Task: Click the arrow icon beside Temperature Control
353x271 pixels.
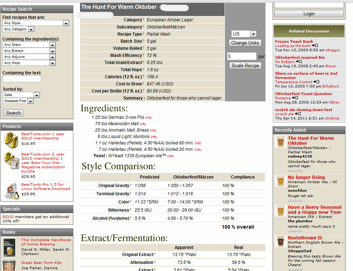Action: click(x=316, y=82)
